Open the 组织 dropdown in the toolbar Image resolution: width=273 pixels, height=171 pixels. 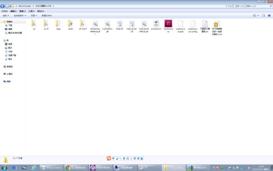6,16
